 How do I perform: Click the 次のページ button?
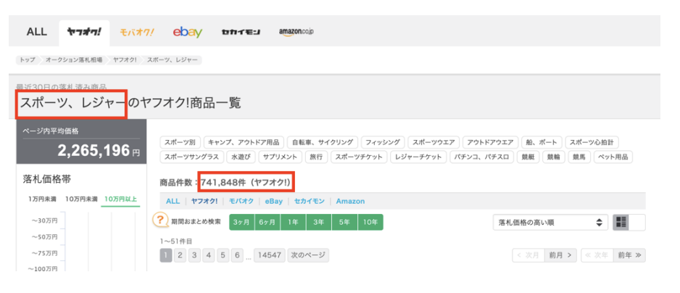(x=308, y=255)
